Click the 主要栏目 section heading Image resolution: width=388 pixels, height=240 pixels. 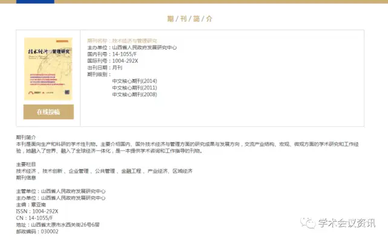point(26,164)
